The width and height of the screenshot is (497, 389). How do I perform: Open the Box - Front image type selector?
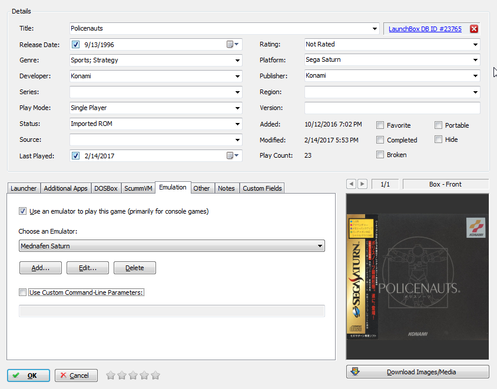tap(446, 184)
